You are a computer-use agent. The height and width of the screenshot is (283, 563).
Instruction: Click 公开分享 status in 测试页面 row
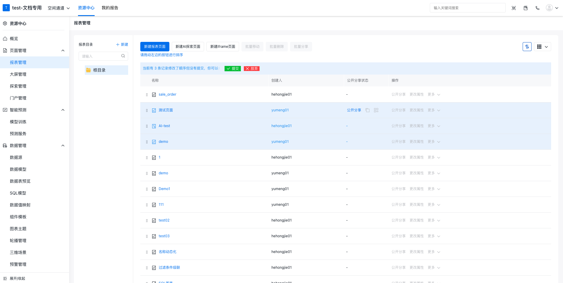[354, 110]
